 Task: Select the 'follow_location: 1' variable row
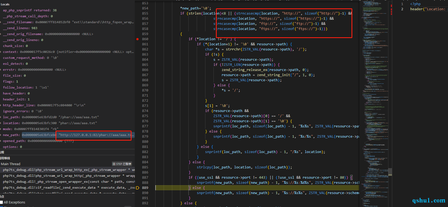click(67, 87)
